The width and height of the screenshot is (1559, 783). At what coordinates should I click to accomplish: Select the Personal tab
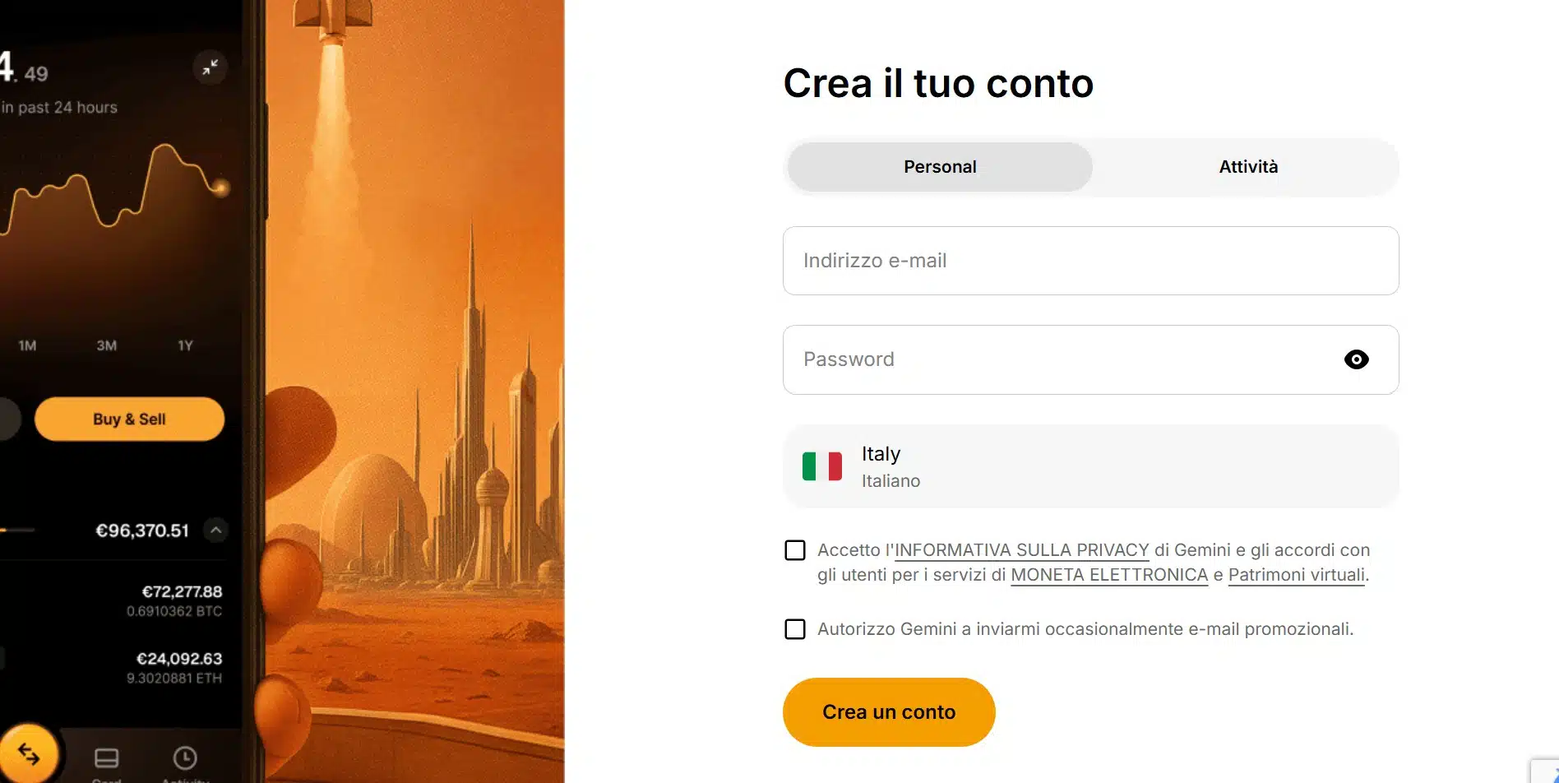[x=939, y=166]
